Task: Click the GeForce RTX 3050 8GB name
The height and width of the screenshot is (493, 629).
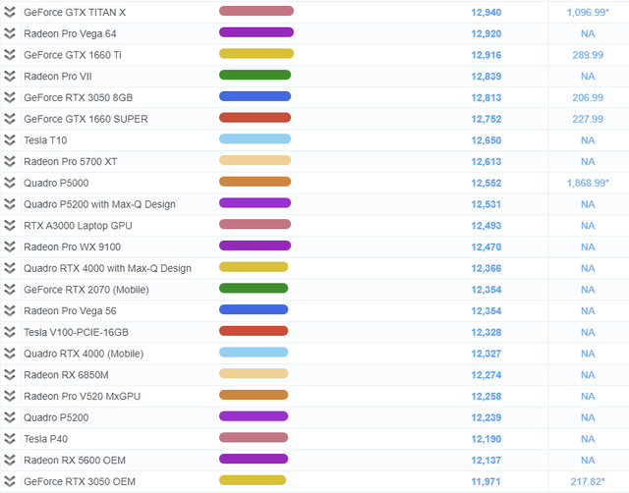Action: click(76, 97)
